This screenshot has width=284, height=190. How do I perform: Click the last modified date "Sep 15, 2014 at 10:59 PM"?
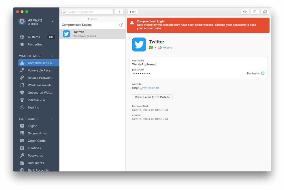pyautogui.click(x=150, y=110)
